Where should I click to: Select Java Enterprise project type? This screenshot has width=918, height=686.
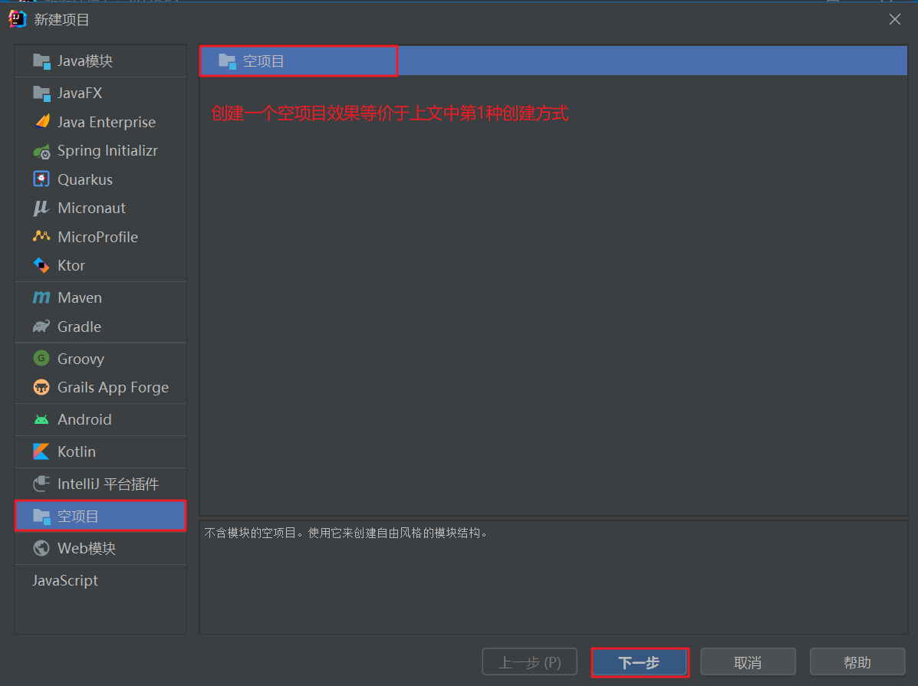point(100,122)
